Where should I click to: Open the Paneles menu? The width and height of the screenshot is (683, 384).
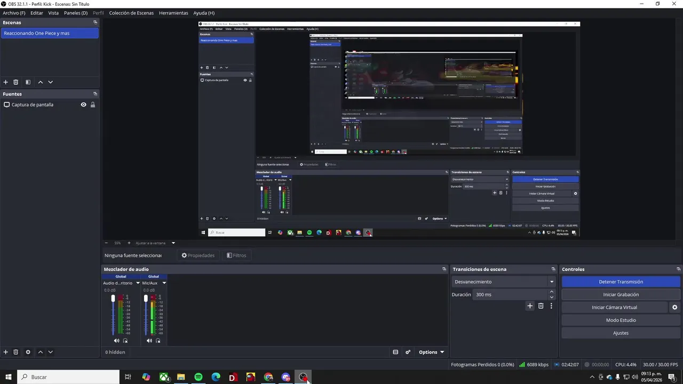pyautogui.click(x=76, y=13)
